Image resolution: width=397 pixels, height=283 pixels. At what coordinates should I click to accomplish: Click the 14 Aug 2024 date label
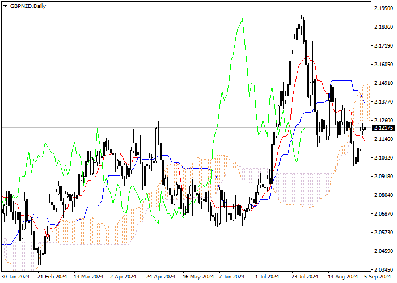(343, 277)
